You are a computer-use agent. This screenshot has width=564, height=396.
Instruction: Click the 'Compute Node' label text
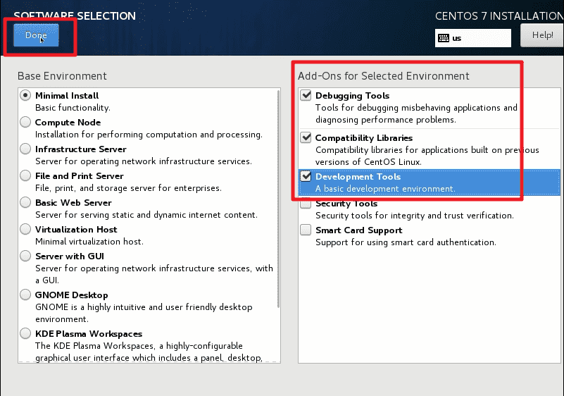coord(68,123)
